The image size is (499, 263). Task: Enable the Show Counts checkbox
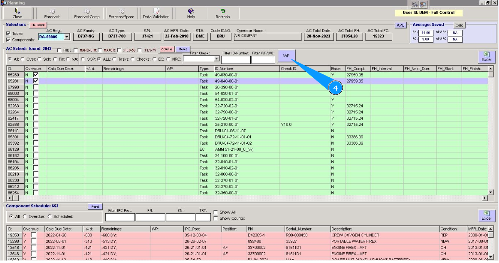tap(215, 219)
